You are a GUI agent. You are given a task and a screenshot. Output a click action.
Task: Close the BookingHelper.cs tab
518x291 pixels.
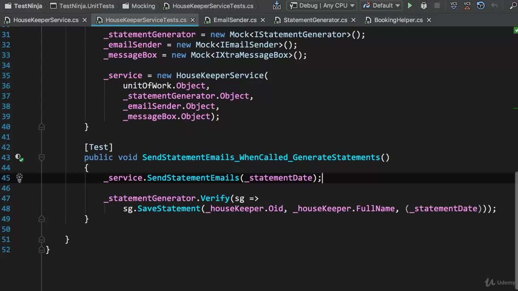[x=429, y=20]
